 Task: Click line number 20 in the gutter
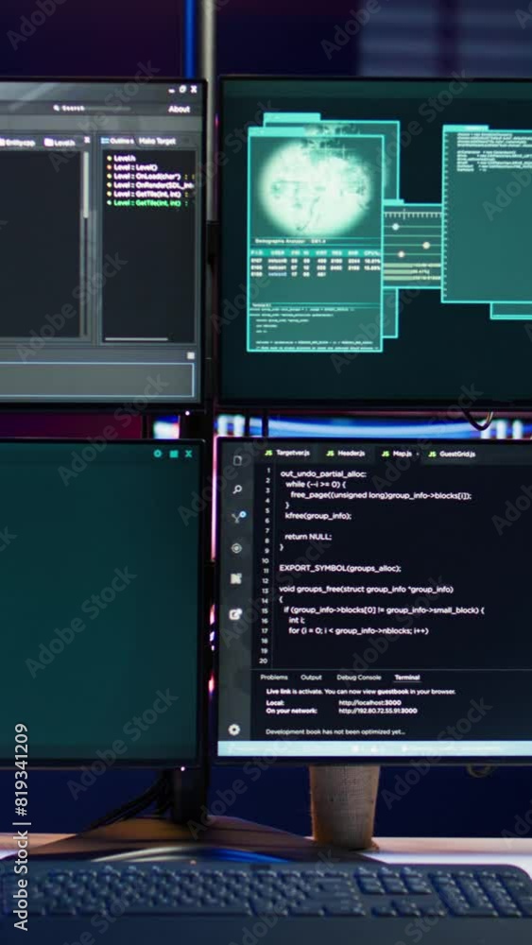(263, 661)
